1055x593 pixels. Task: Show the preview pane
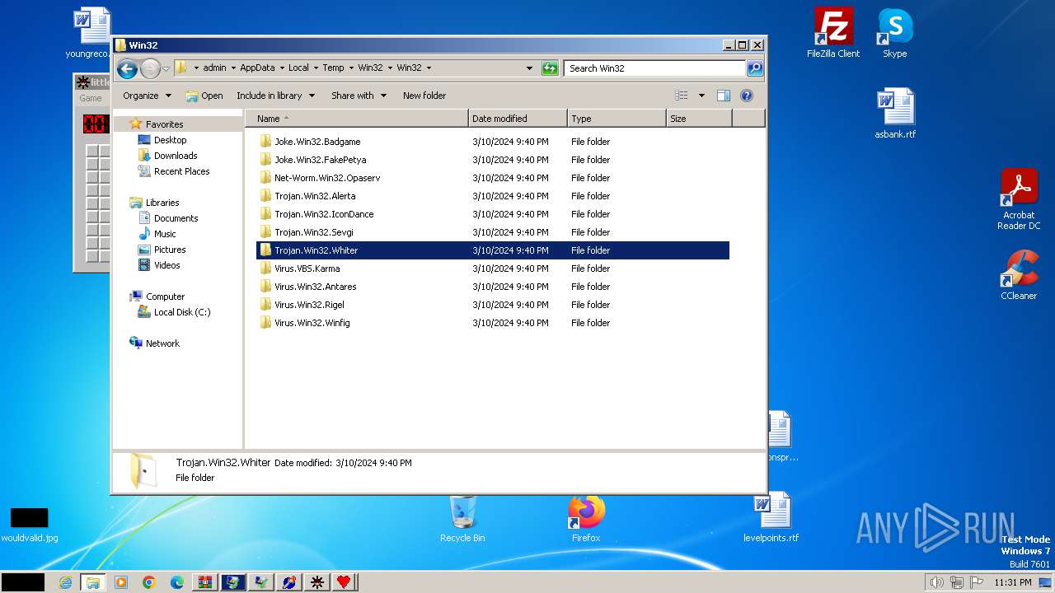pos(723,96)
